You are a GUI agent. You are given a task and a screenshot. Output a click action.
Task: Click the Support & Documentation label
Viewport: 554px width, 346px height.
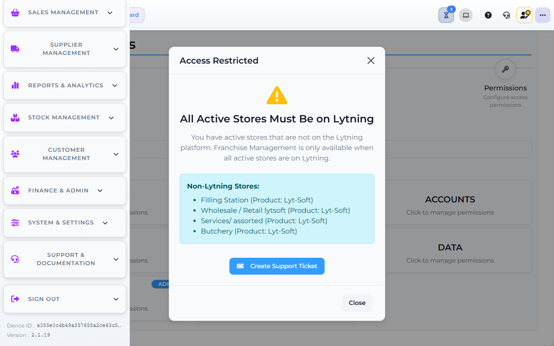pos(66,259)
